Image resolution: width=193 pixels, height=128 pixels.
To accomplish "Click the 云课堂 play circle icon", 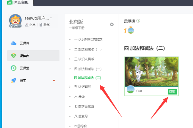I will pos(13,68).
